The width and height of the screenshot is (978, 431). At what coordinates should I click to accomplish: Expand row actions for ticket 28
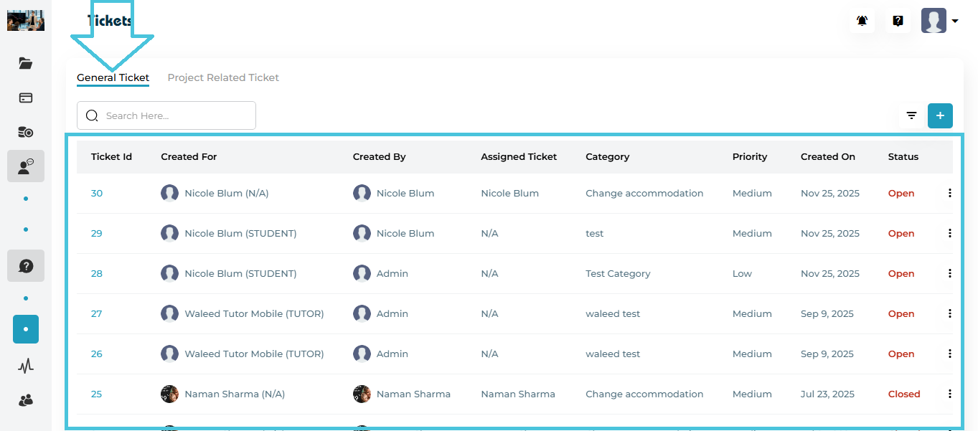[x=950, y=273]
